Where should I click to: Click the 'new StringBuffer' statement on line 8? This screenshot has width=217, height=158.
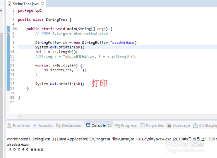pos(87,43)
